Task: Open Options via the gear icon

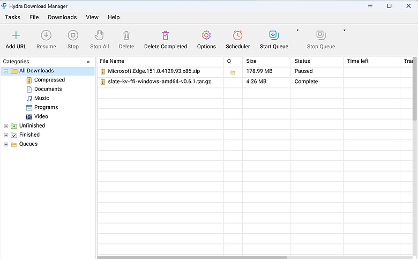Action: [x=206, y=35]
